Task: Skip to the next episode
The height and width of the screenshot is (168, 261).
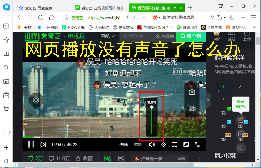Action: click(43, 145)
